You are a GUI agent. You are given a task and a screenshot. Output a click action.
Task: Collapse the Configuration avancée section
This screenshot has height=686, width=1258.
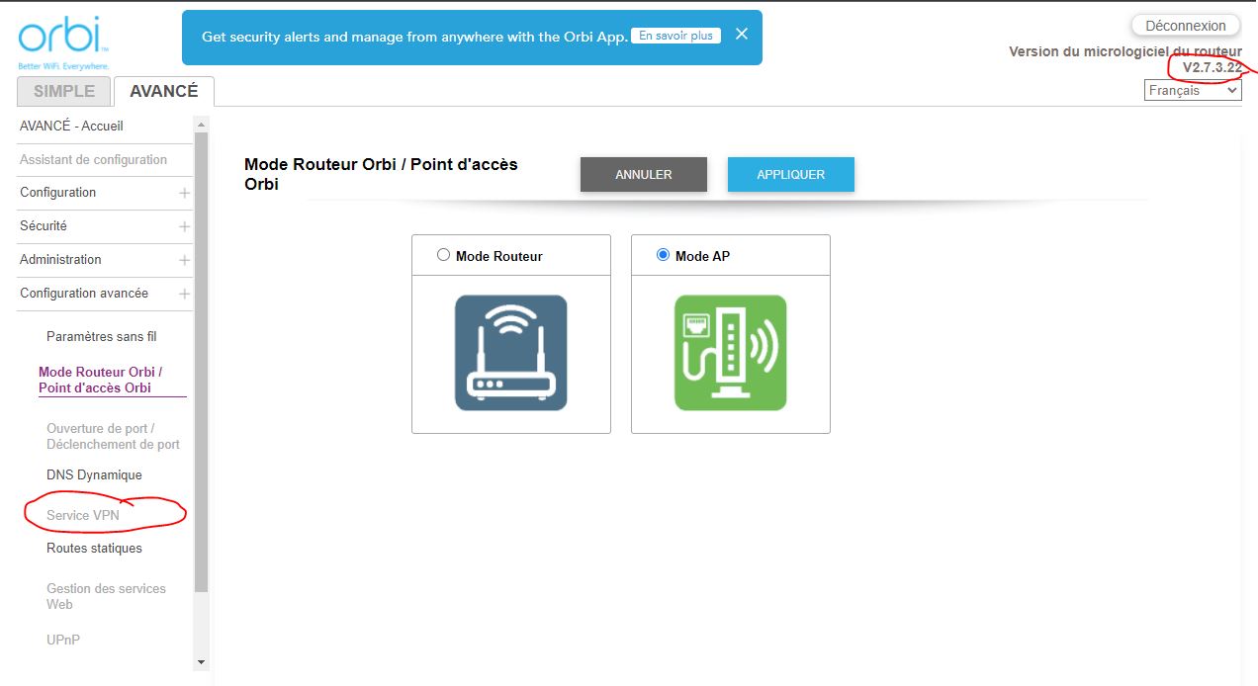pyautogui.click(x=184, y=294)
